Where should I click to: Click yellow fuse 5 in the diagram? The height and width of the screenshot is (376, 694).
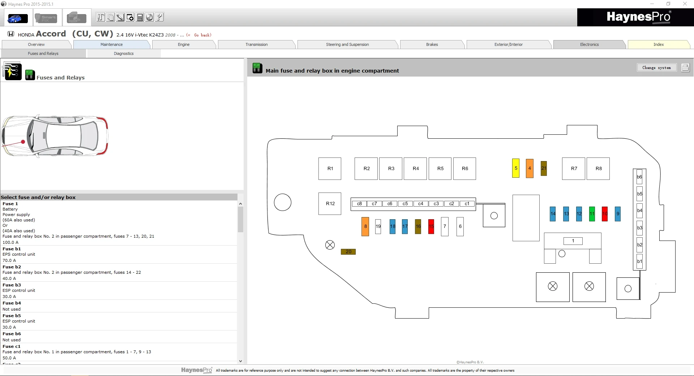516,168
